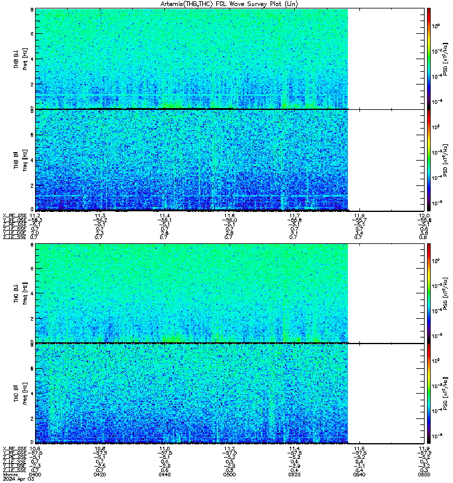453x483 pixels.
Task: Click the THC B-perpendicular frequency axis label
Action: (x=21, y=293)
